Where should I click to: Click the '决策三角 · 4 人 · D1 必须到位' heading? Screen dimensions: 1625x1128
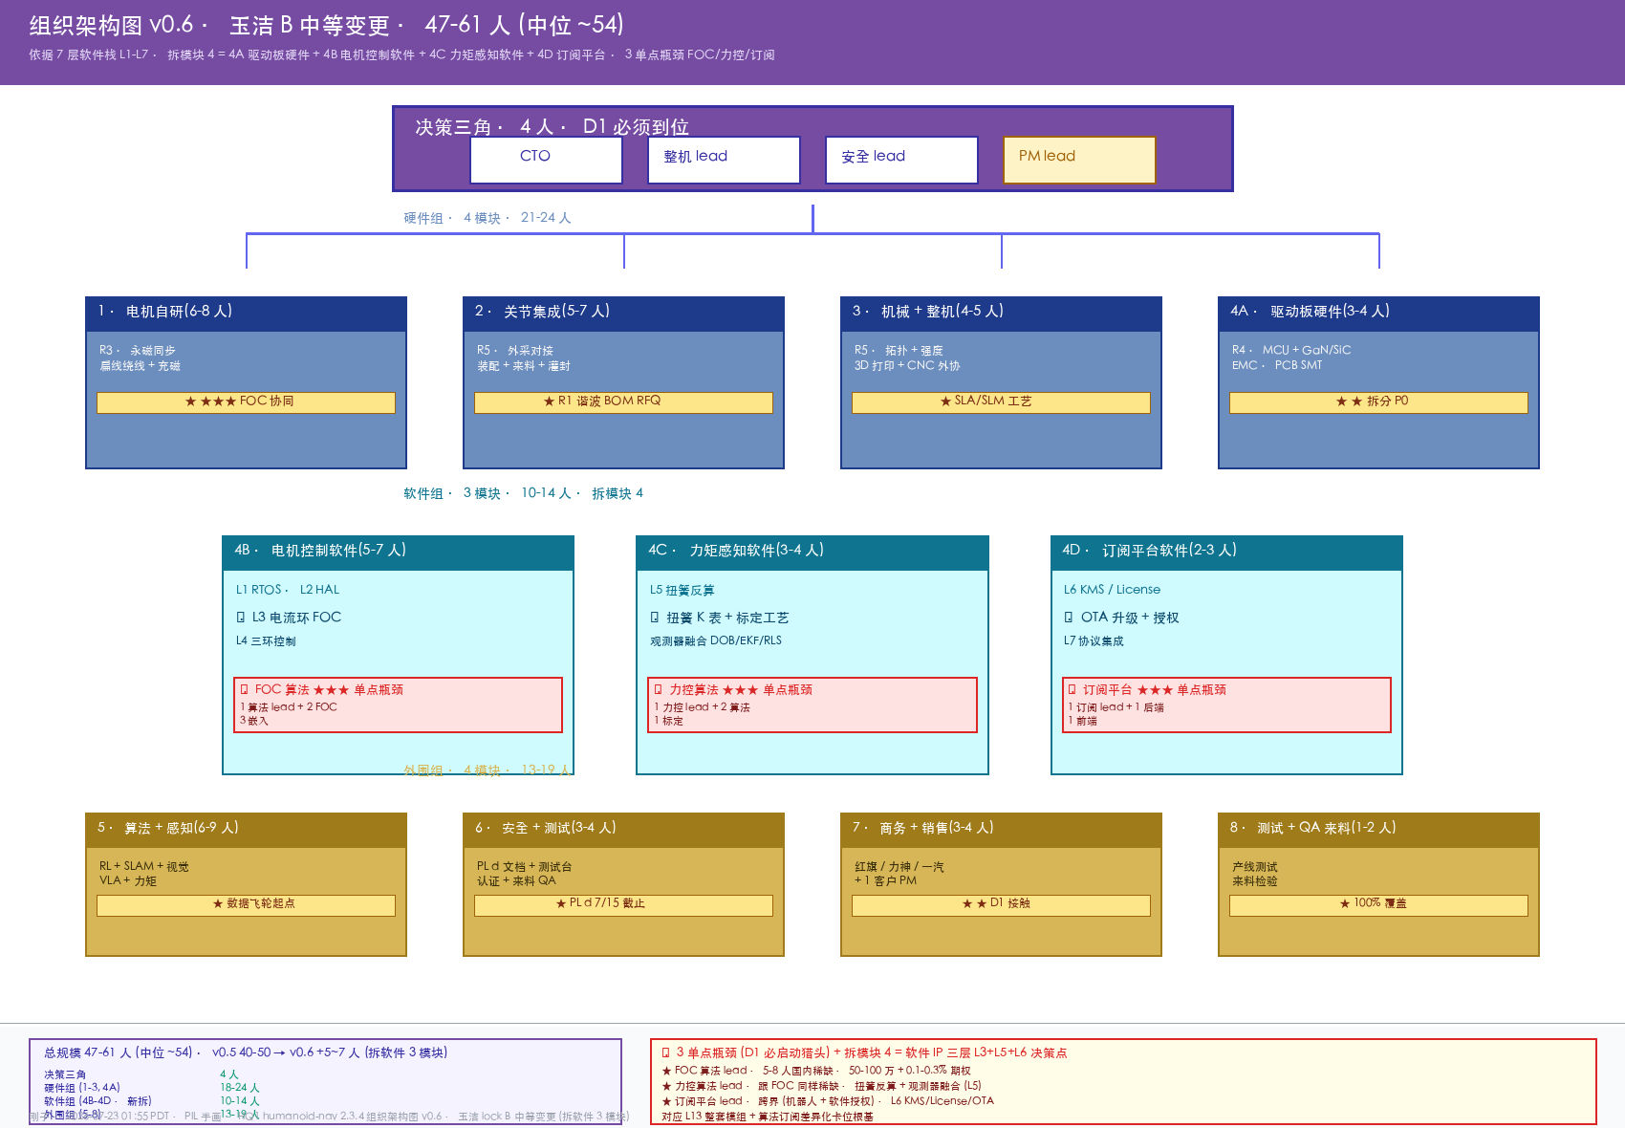552,126
